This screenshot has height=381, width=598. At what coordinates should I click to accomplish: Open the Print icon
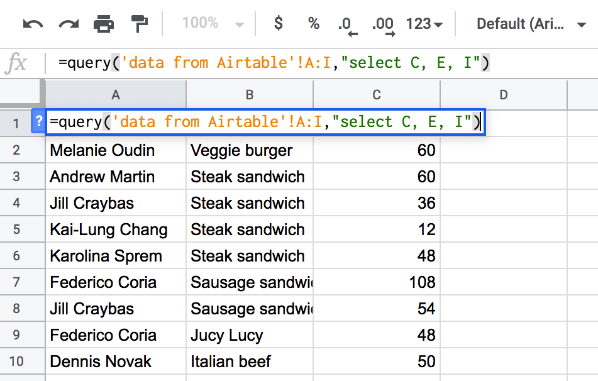point(104,23)
